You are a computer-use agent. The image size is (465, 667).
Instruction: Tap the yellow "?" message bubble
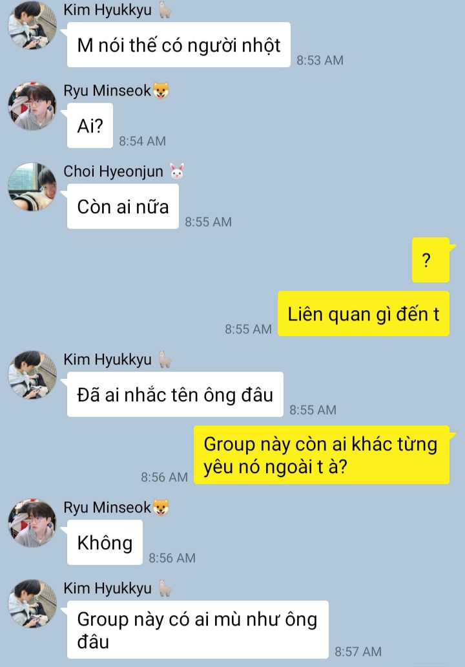(431, 260)
